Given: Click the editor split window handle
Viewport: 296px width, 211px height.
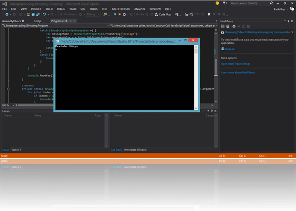Looking at the screenshot, I should 216,30.
